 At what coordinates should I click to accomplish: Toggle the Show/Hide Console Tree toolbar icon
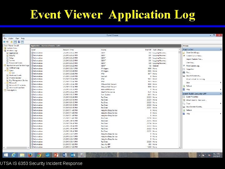coord(15,42)
